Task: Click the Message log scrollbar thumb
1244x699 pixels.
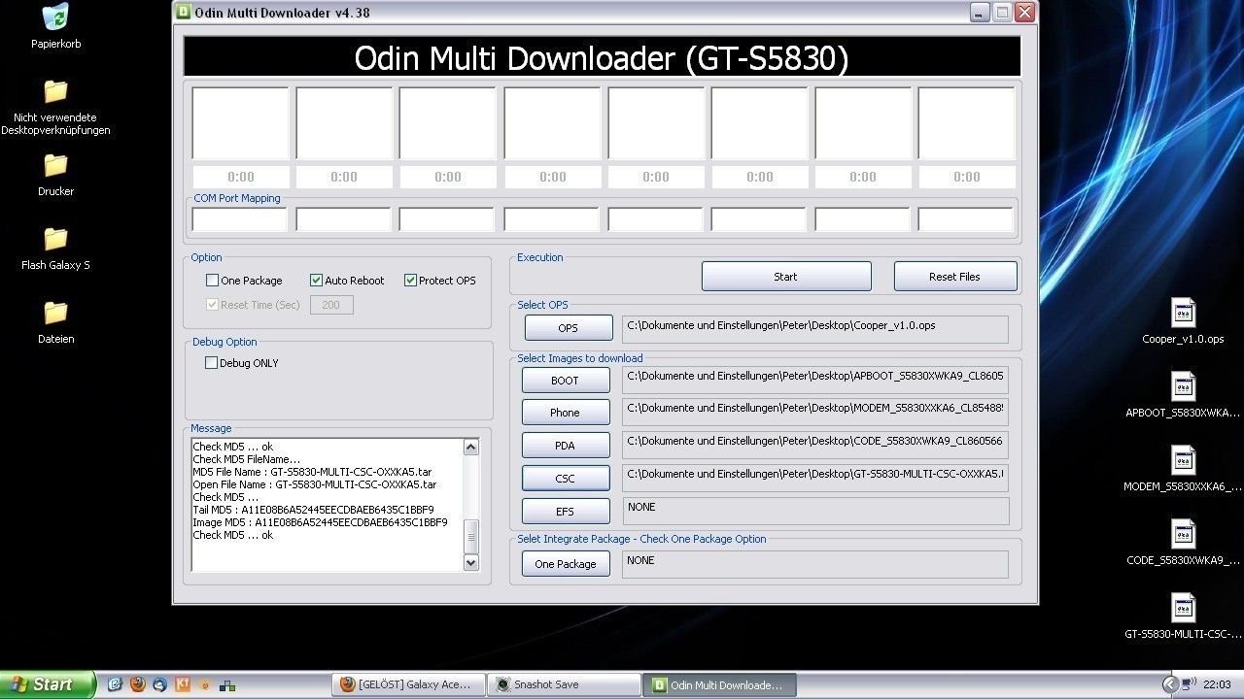Action: [x=471, y=536]
